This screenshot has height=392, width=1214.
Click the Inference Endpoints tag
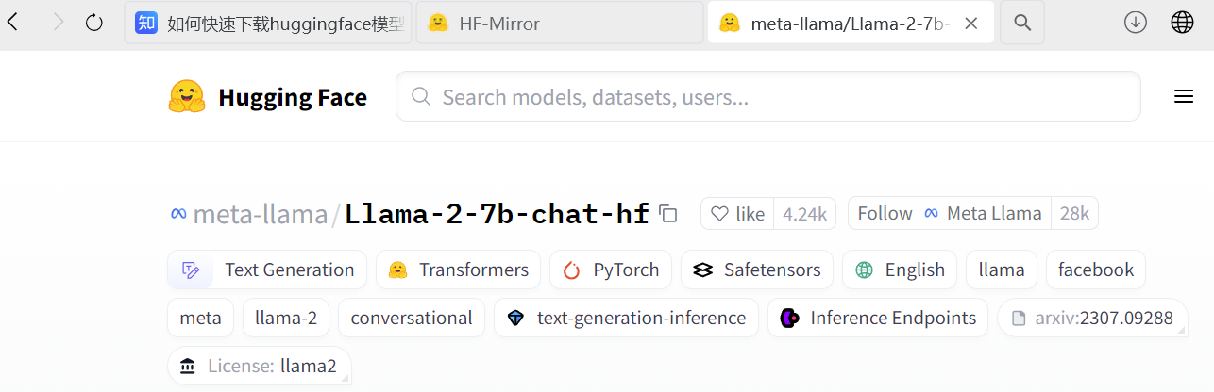click(x=878, y=318)
